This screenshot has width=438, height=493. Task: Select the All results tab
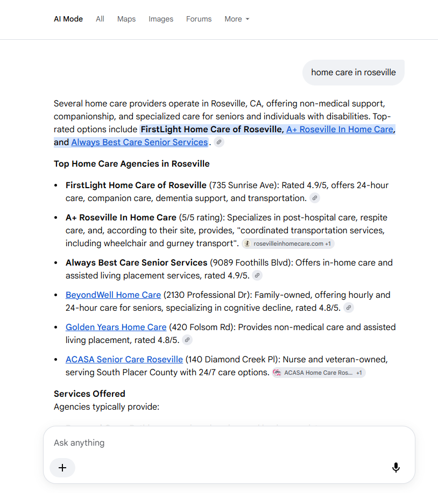100,19
